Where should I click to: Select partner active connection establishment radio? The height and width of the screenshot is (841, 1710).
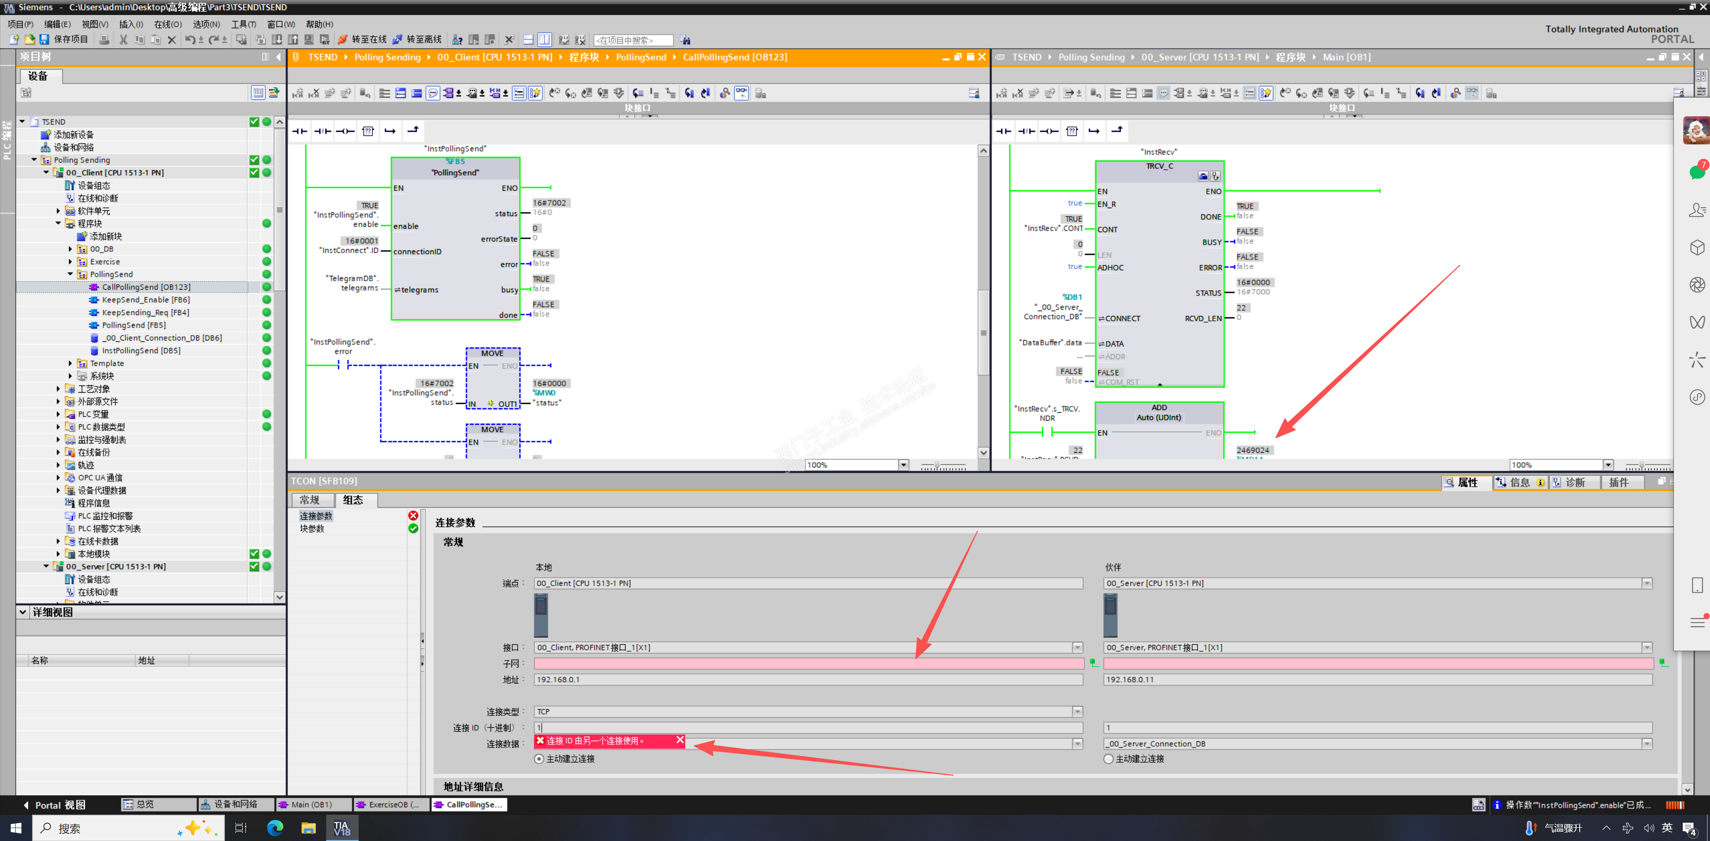point(1108,759)
